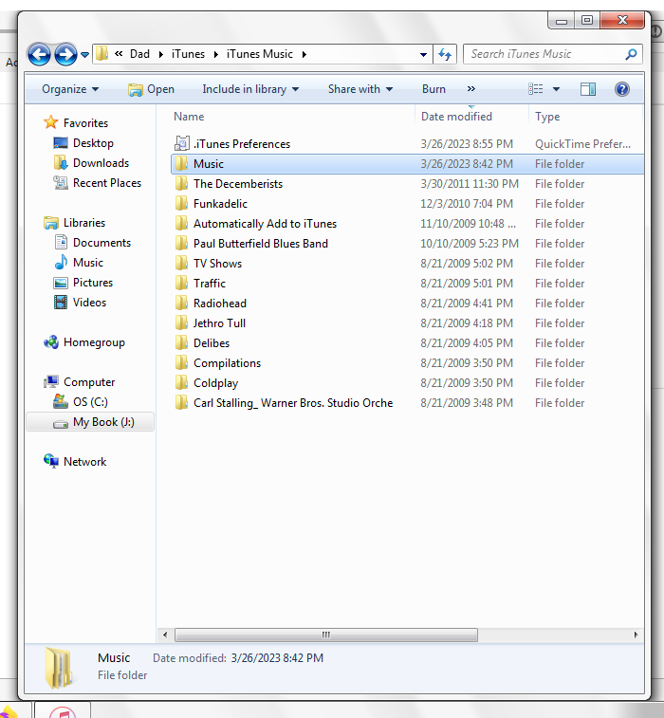Open Help with the question mark icon
Viewport: 664px width, 718px height.
click(622, 89)
